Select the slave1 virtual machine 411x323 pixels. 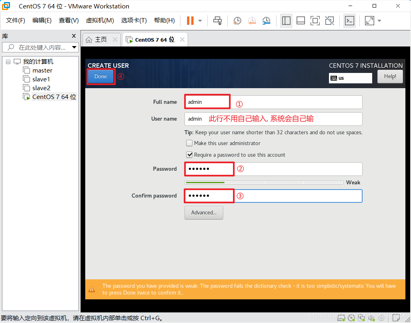[x=41, y=79]
